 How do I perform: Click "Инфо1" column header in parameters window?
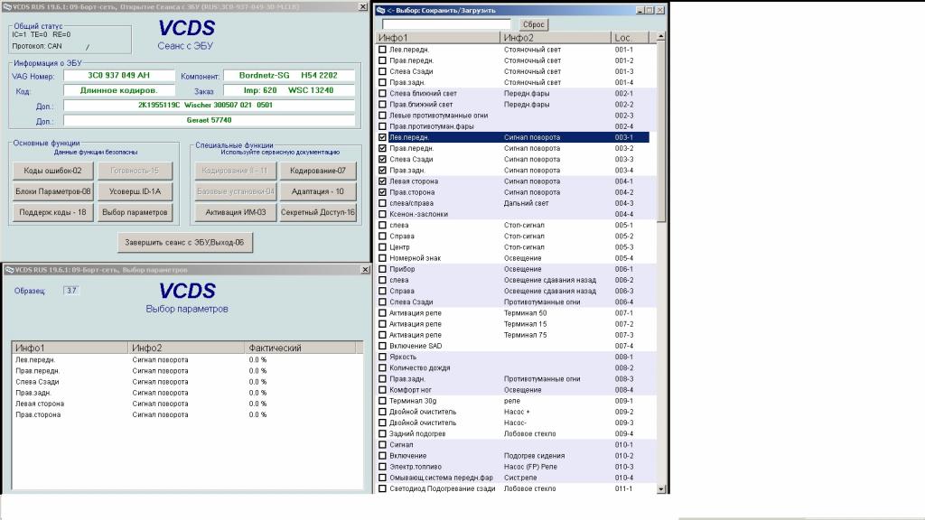click(70, 348)
